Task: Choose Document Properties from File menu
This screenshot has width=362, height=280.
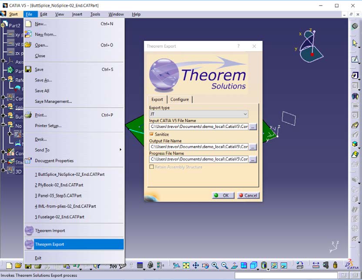Action: click(54, 161)
